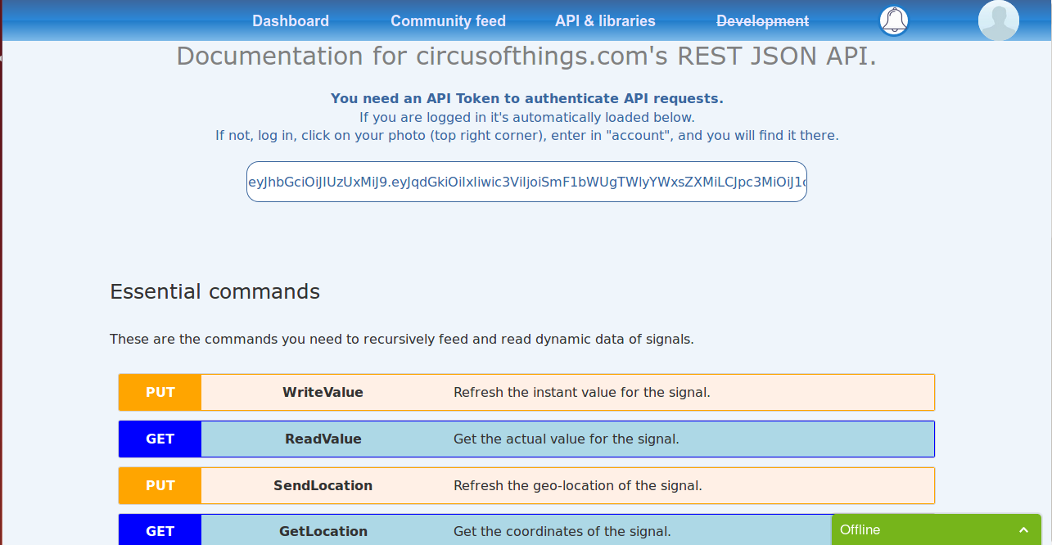Click the blue GET badge for ReadValue
The image size is (1052, 545).
click(x=160, y=439)
